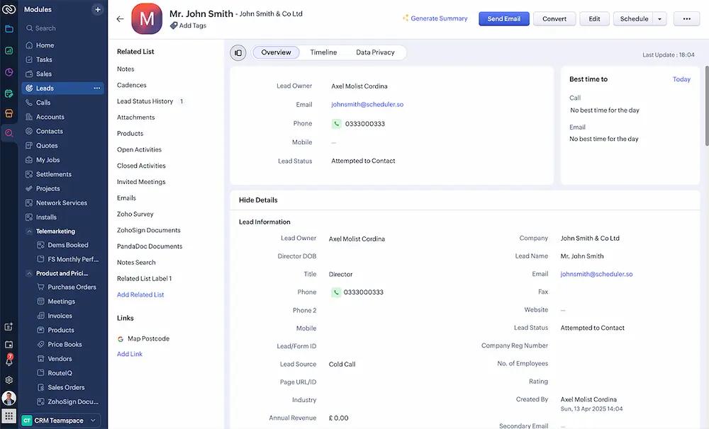
Task: Collapse section with Hide Details
Action: point(258,200)
